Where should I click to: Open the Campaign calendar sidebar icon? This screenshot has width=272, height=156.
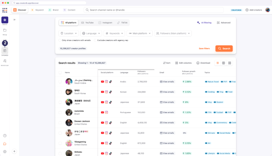(x=5, y=51)
